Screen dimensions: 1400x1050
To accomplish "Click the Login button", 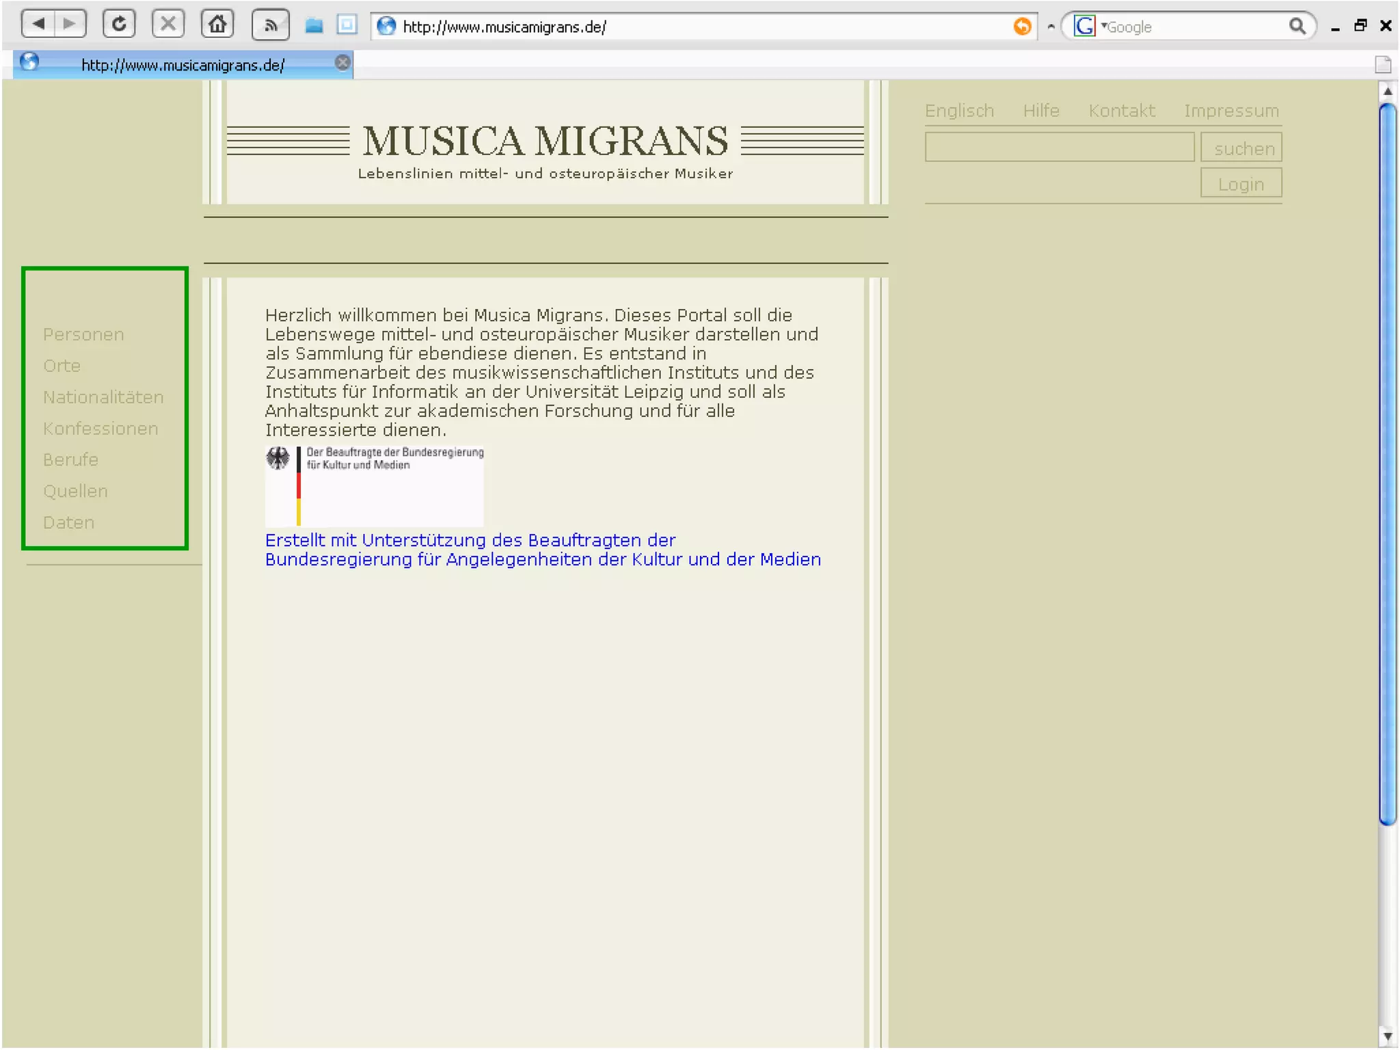I will 1240,184.
